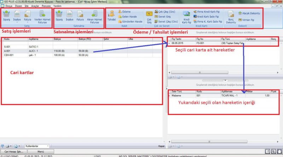Open Çek Giriş in Çek ve Senet
The width and height of the screenshot is (283, 157).
coord(149,16)
